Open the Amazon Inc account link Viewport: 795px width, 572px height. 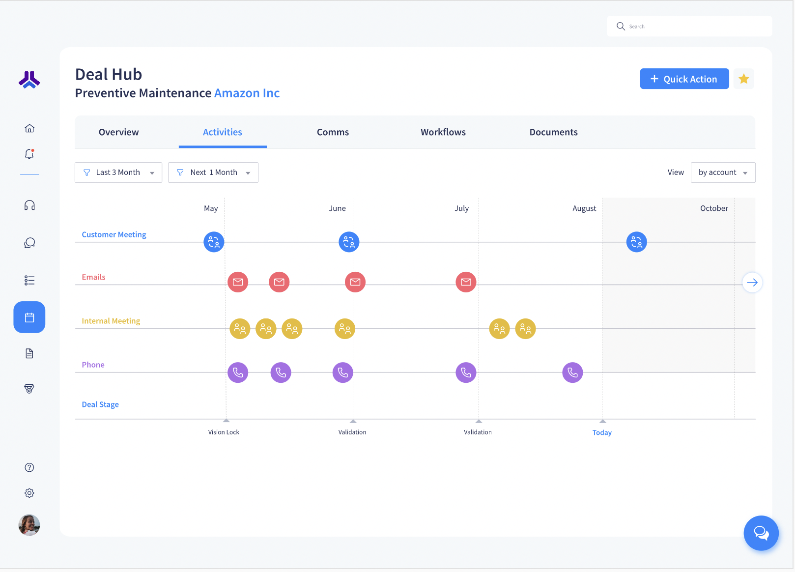pyautogui.click(x=247, y=93)
